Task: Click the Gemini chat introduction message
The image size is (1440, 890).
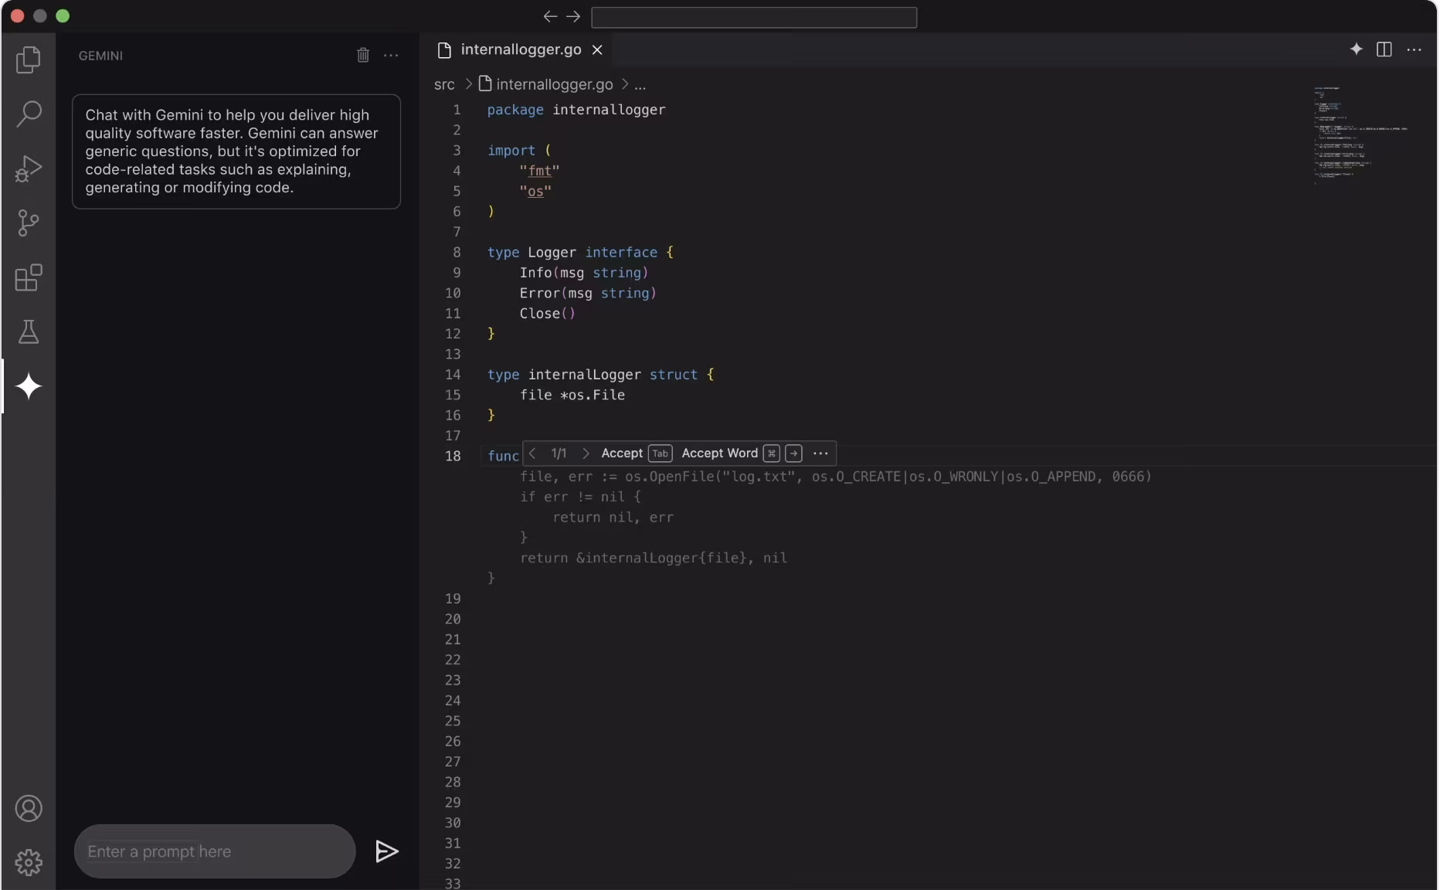Action: tap(236, 151)
